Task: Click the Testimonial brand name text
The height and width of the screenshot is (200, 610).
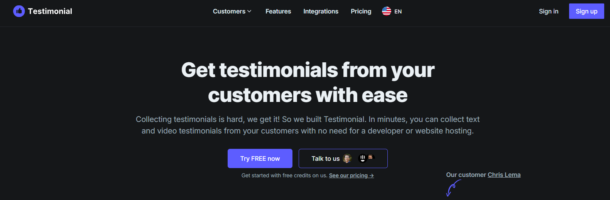Action: tap(50, 11)
